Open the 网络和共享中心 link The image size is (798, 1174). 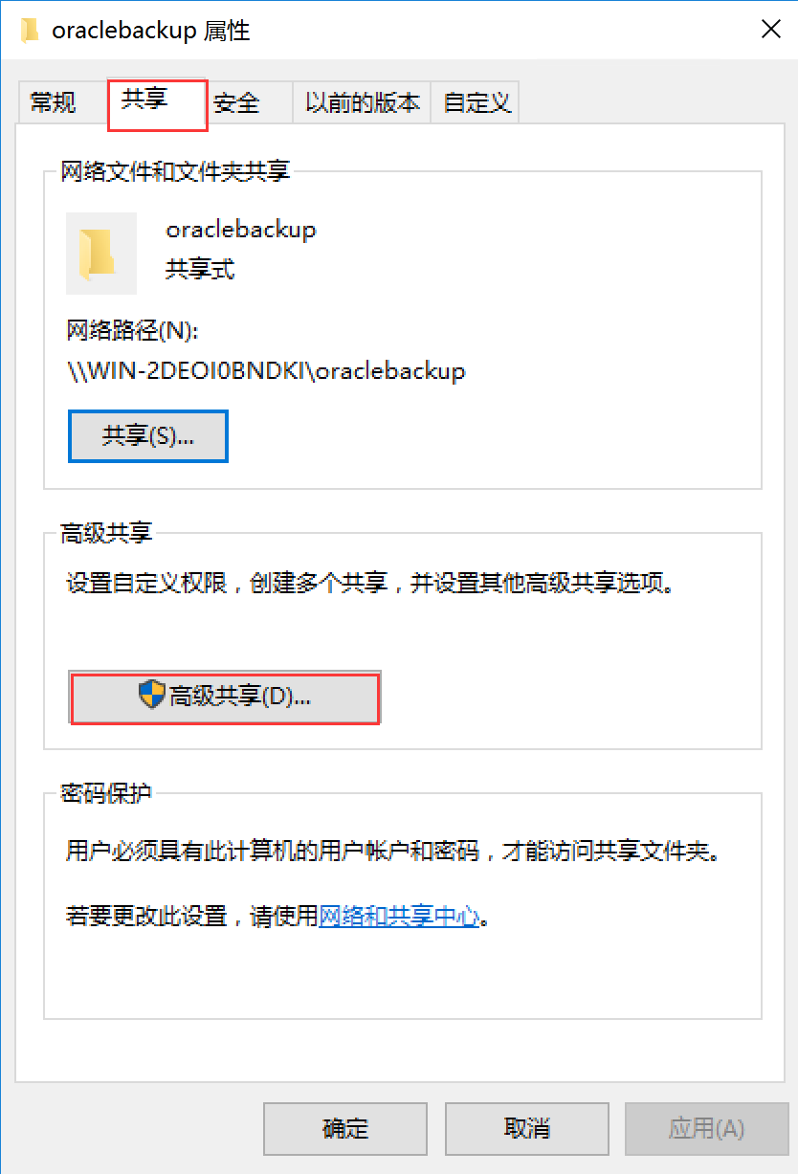398,916
